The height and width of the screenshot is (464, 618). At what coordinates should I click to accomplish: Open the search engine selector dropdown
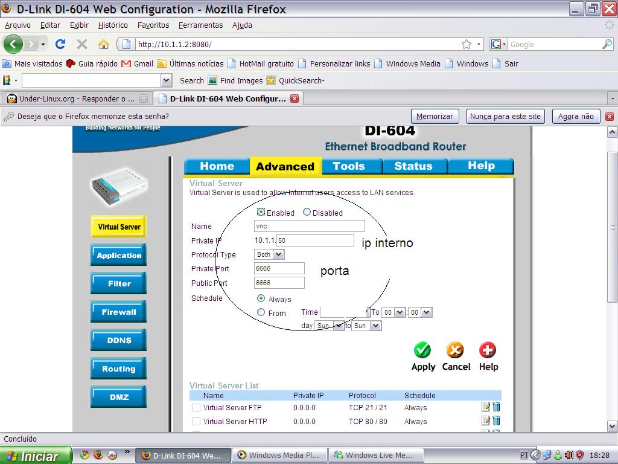click(498, 44)
